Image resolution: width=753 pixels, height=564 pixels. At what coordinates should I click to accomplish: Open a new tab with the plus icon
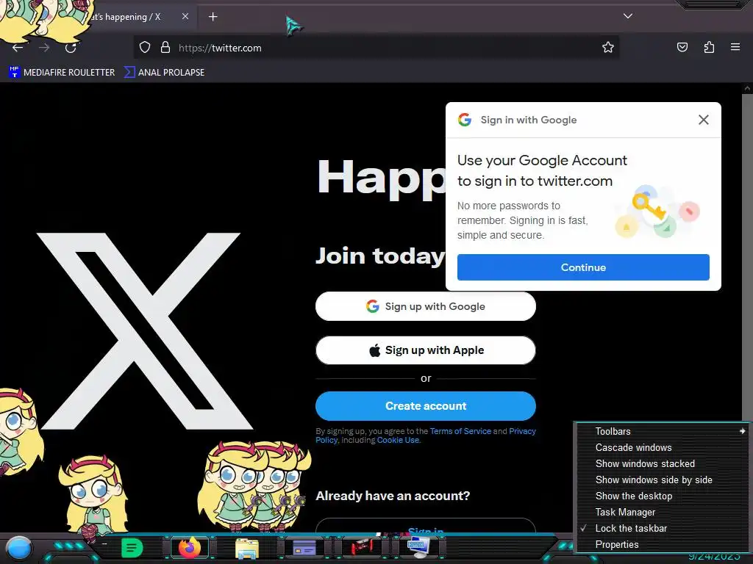click(x=213, y=17)
